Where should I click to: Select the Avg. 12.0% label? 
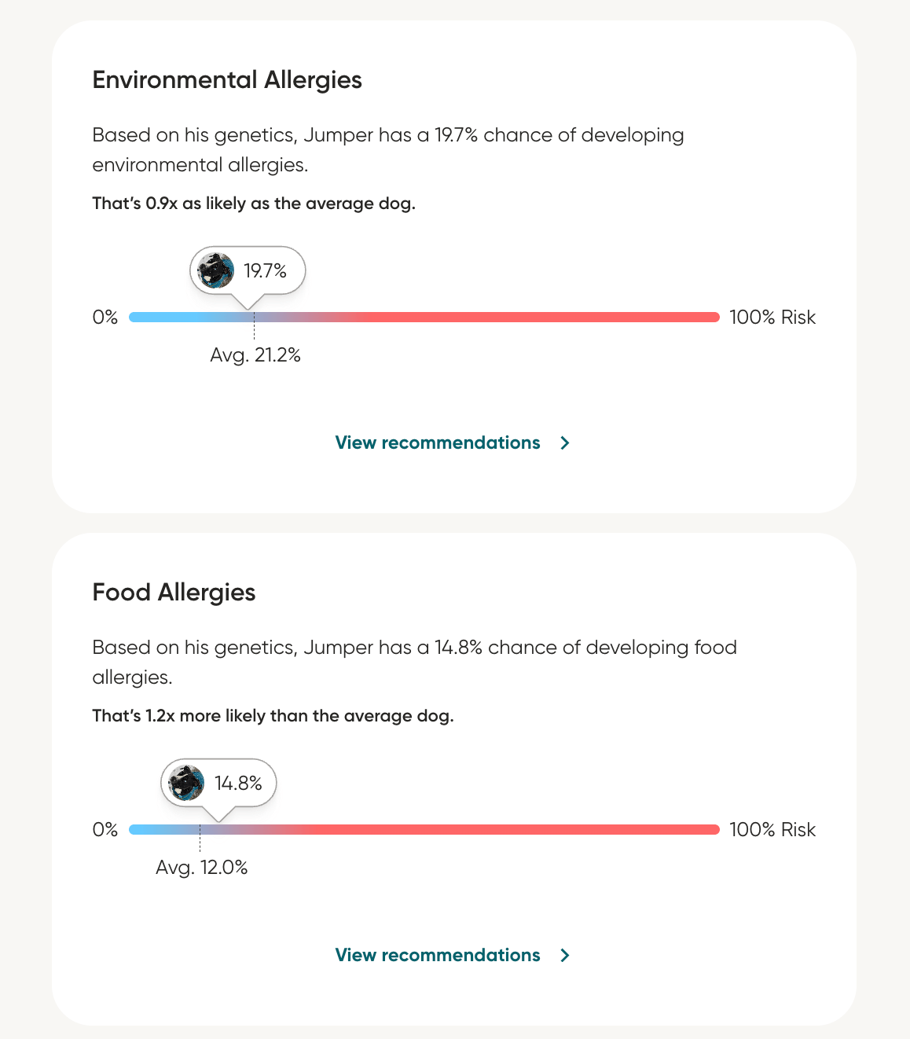(202, 868)
